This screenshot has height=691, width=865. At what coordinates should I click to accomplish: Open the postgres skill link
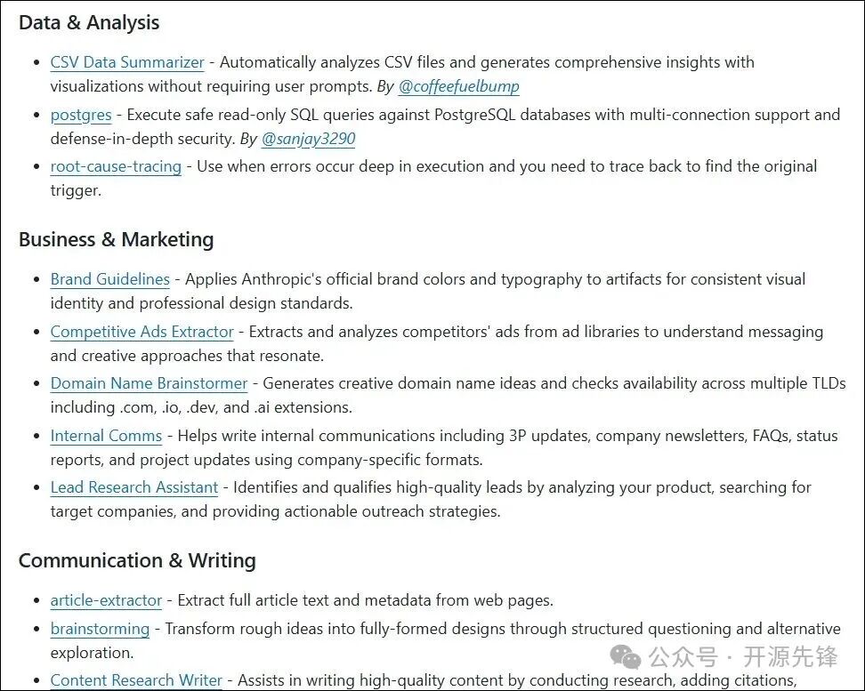81,115
